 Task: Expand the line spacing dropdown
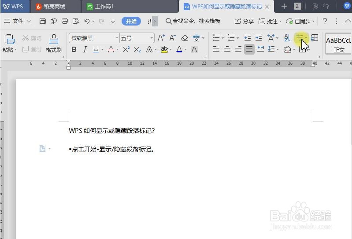coord(278,49)
